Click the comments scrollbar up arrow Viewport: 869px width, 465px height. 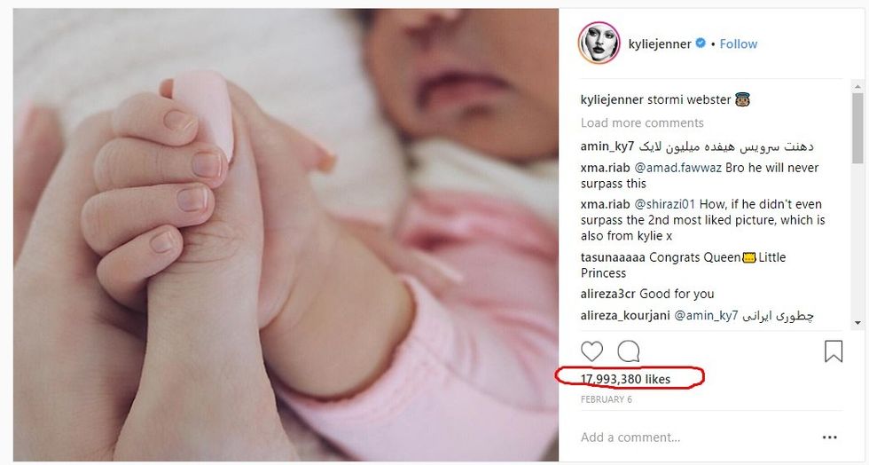pyautogui.click(x=858, y=87)
